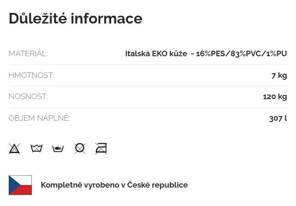Click the do-not-tumble-dry care symbol
The image size is (296, 206).
coord(80,148)
